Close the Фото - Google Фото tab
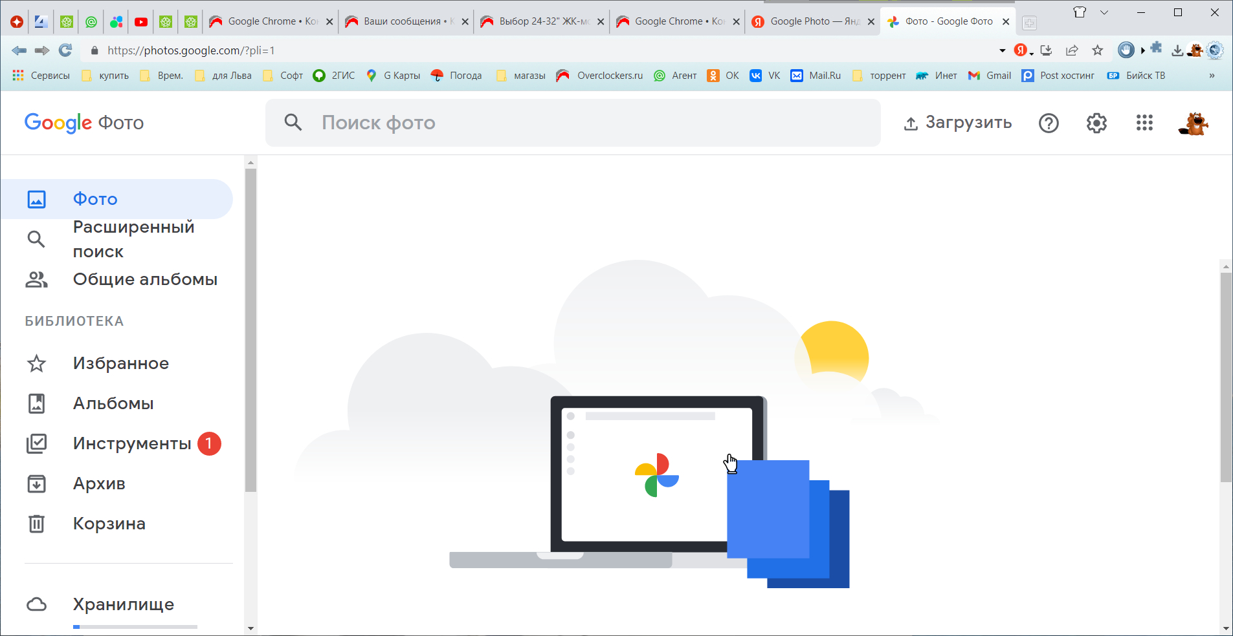1233x636 pixels. (x=1006, y=22)
